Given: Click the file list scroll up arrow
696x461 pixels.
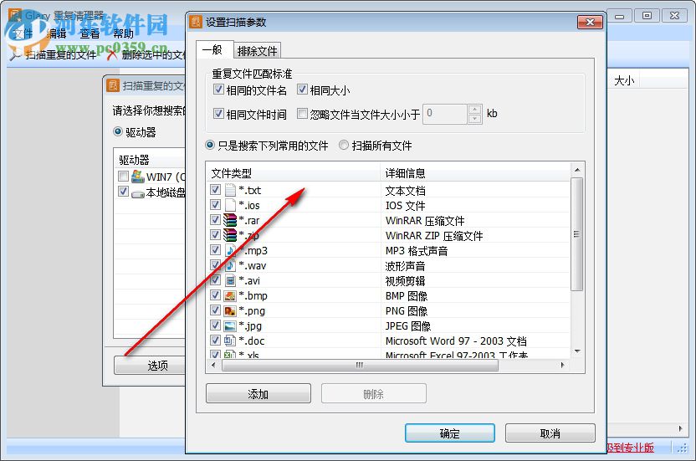Looking at the screenshot, I should pyautogui.click(x=577, y=170).
